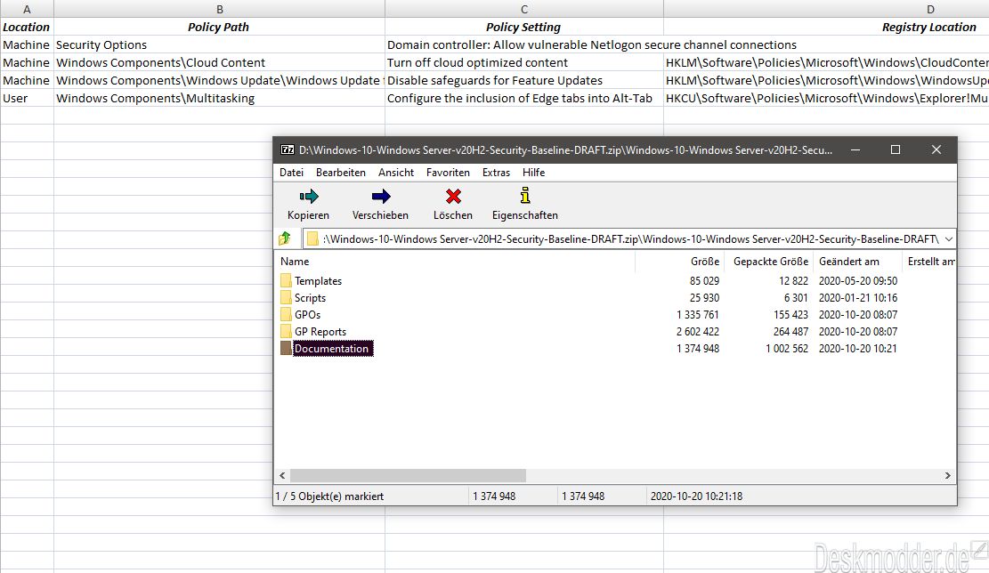Click the archive path address field
This screenshot has width=989, height=573.
point(623,238)
